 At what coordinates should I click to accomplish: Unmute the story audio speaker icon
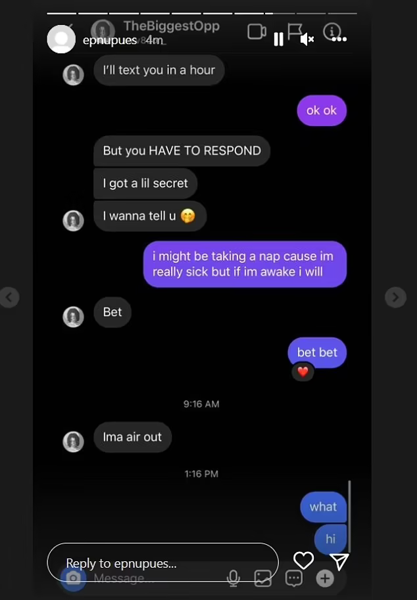(x=307, y=39)
